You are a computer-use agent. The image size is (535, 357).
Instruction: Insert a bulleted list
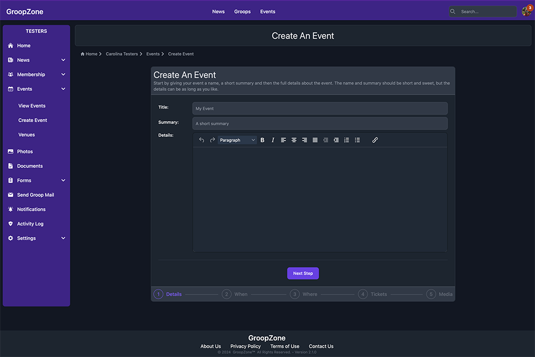[x=357, y=140]
